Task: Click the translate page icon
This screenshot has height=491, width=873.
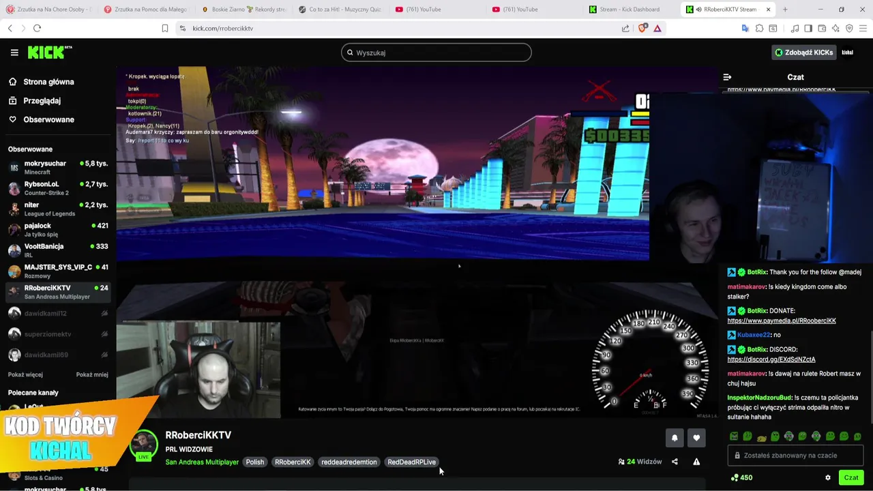Action: pyautogui.click(x=745, y=28)
